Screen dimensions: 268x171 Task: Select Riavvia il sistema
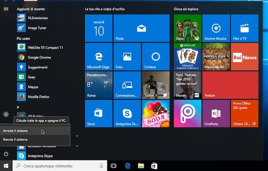click(35, 139)
